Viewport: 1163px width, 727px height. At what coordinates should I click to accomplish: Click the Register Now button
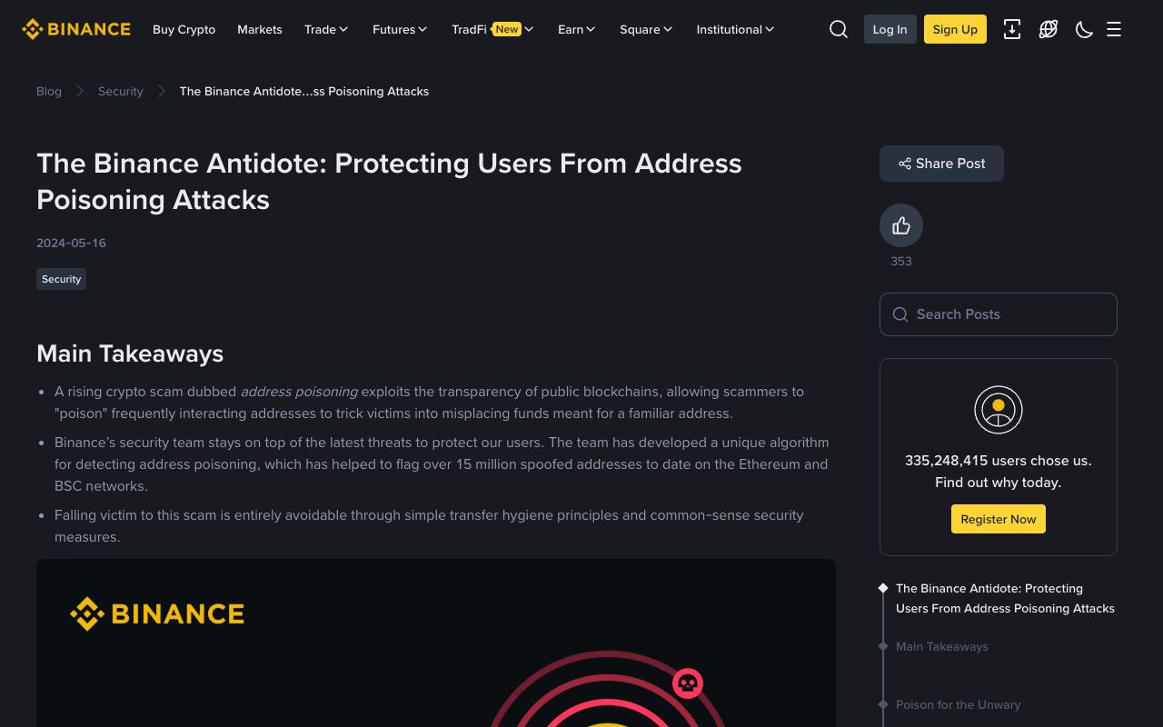coord(999,519)
